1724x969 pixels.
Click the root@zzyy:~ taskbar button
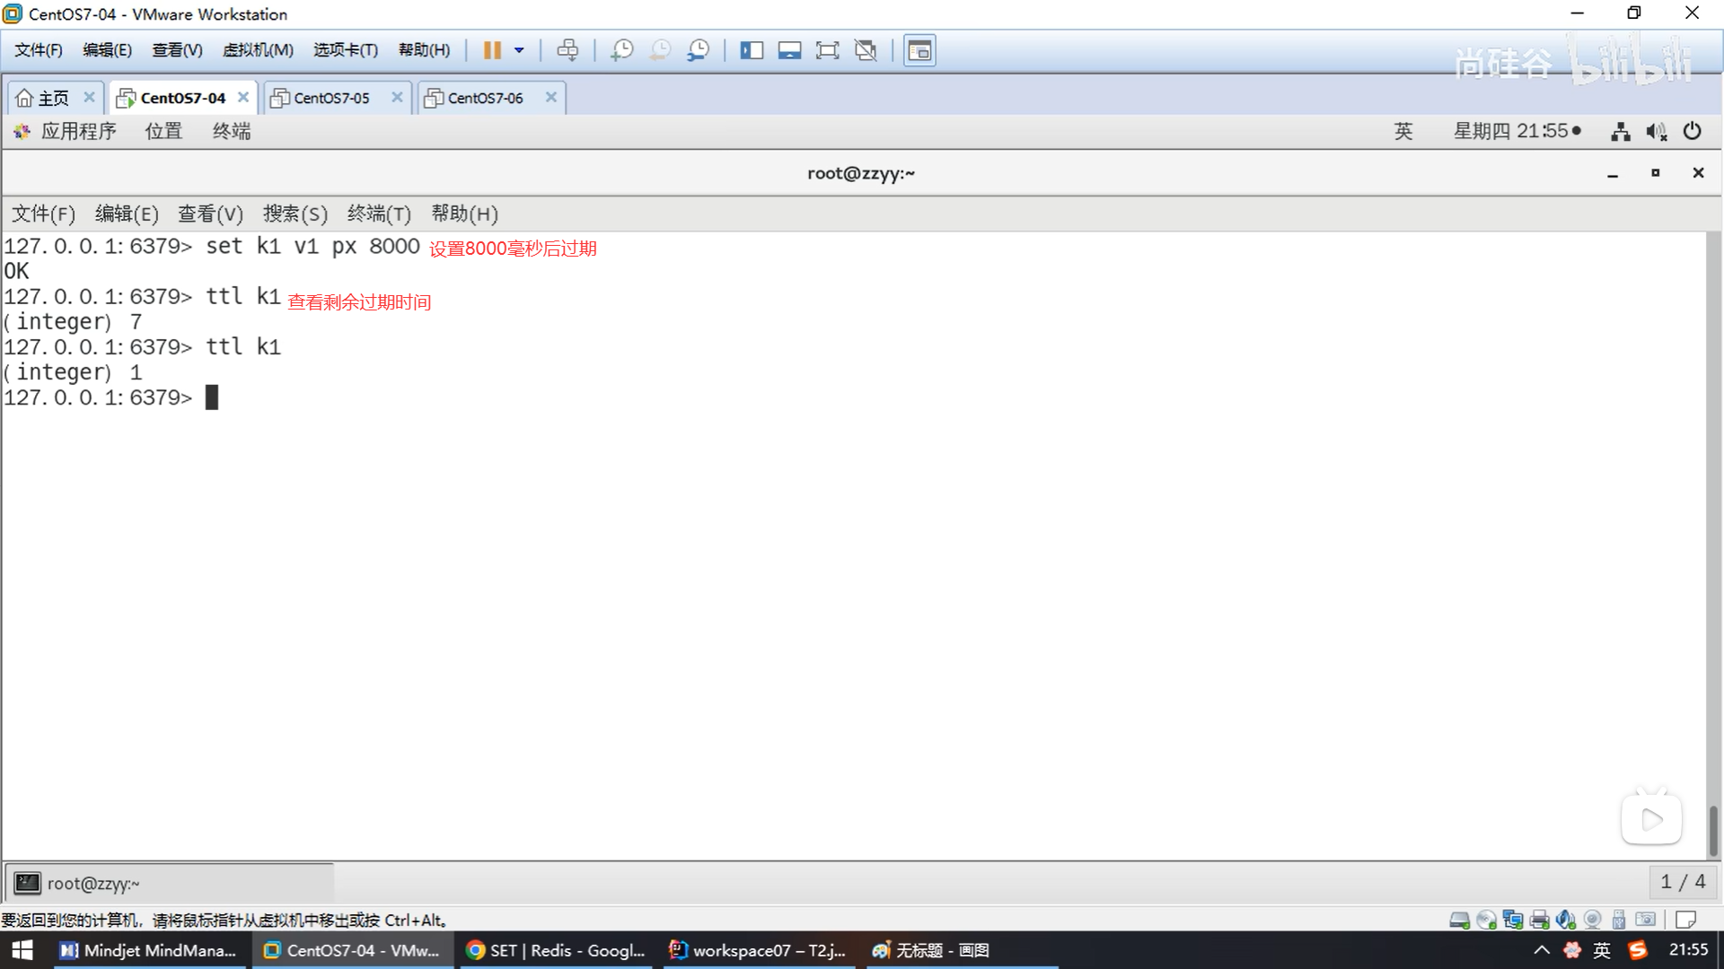[93, 883]
